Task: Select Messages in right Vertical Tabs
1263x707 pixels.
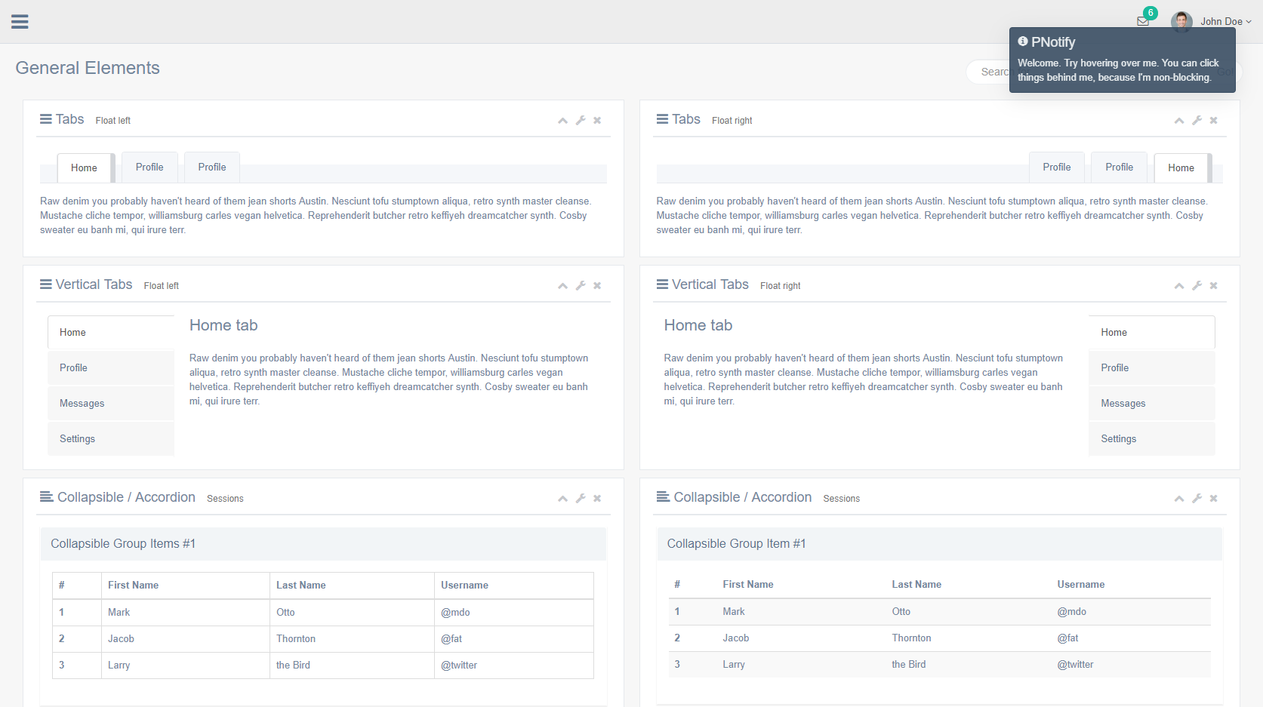Action: [x=1151, y=403]
